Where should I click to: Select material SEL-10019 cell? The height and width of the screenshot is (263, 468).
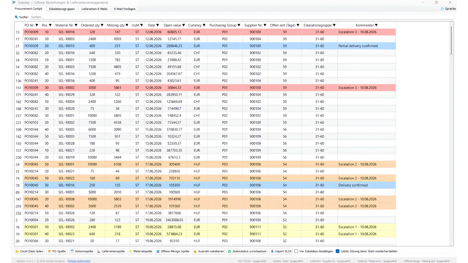point(66,157)
